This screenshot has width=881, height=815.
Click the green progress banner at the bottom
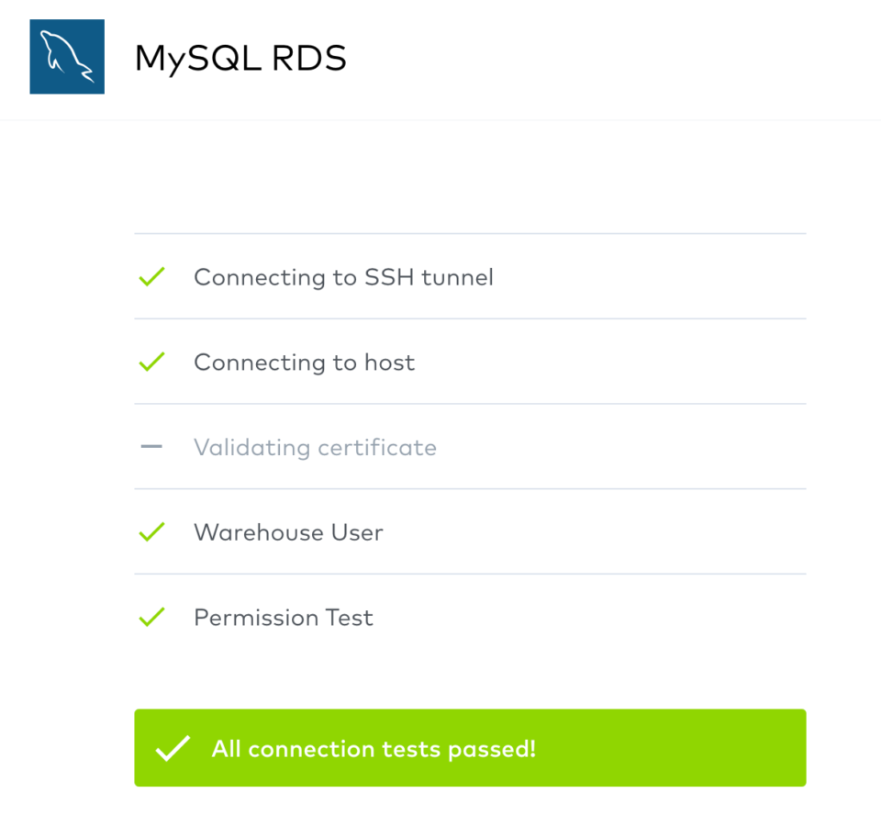[x=470, y=748]
